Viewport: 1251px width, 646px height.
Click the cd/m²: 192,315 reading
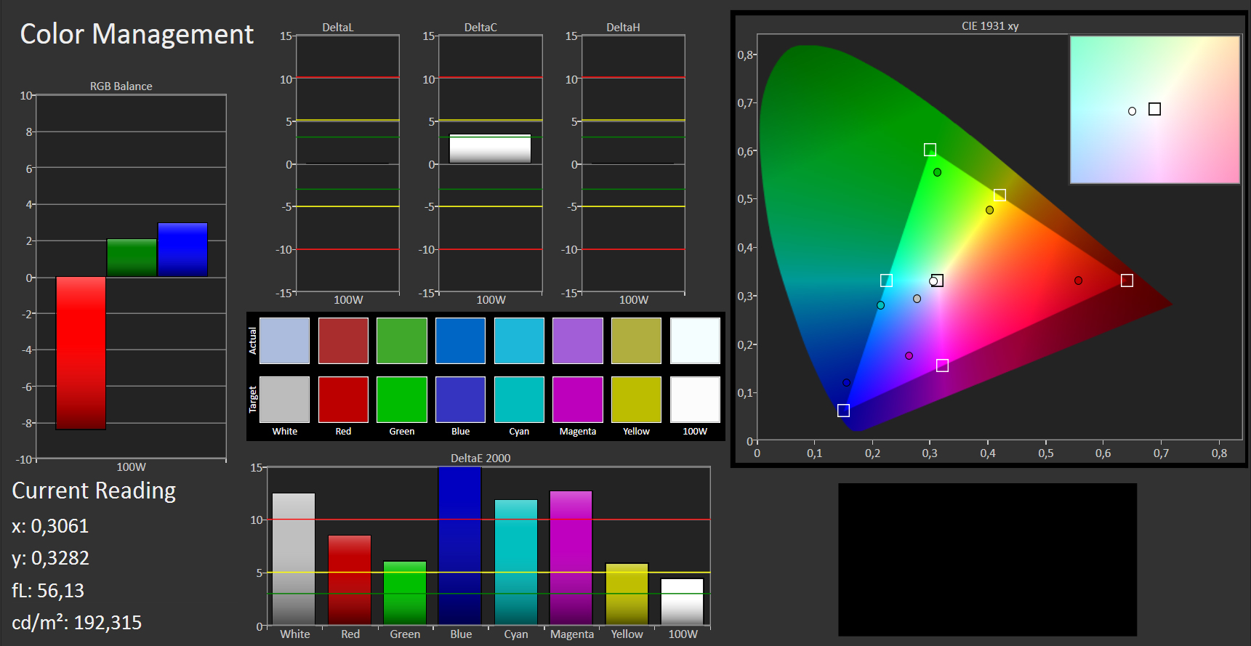76,622
